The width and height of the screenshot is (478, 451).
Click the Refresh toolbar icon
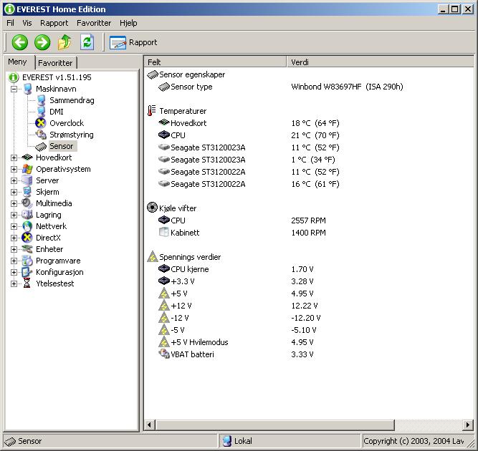tap(87, 42)
